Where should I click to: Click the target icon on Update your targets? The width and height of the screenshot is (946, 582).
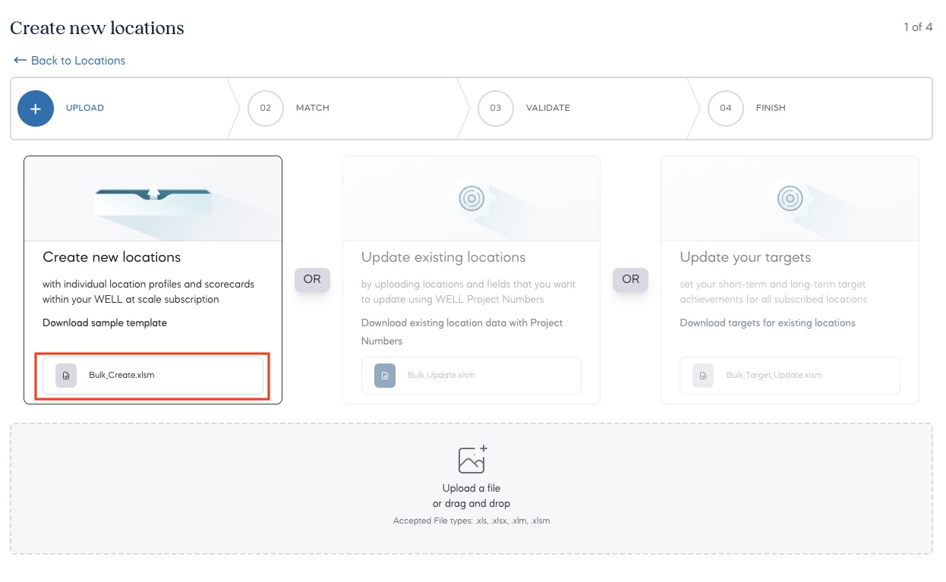tap(790, 199)
